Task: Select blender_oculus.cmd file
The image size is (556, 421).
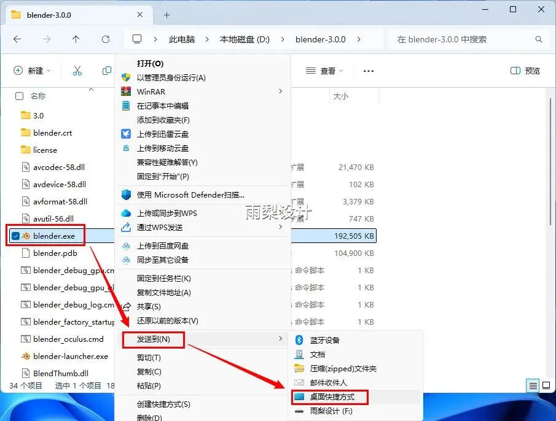Action: [68, 339]
